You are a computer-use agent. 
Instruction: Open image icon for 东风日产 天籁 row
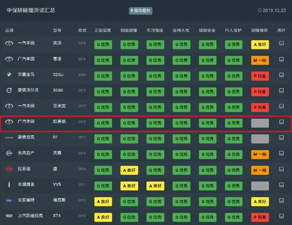pyautogui.click(x=282, y=153)
